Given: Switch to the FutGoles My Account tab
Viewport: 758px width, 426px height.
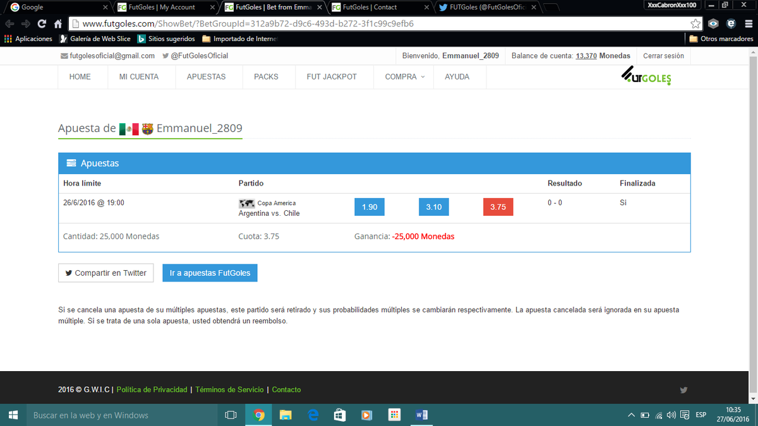Looking at the screenshot, I should point(165,7).
